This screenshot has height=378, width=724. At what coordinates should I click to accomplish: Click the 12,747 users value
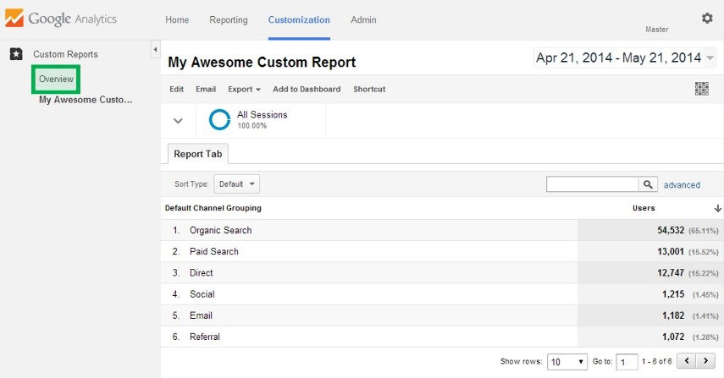tap(671, 272)
